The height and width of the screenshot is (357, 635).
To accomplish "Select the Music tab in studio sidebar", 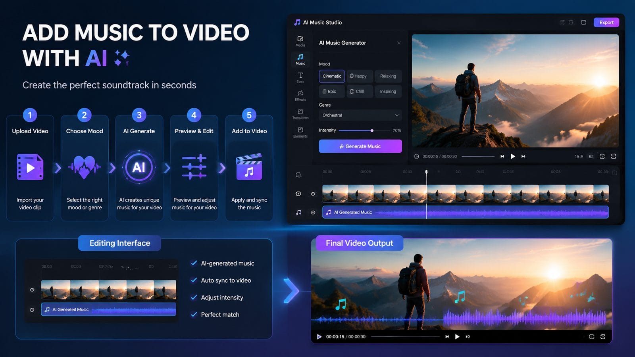I will 300,59.
